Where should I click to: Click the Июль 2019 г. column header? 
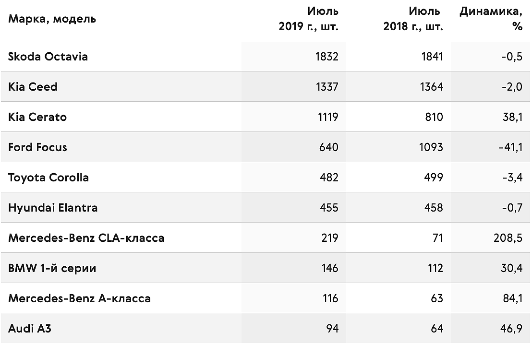(x=308, y=19)
